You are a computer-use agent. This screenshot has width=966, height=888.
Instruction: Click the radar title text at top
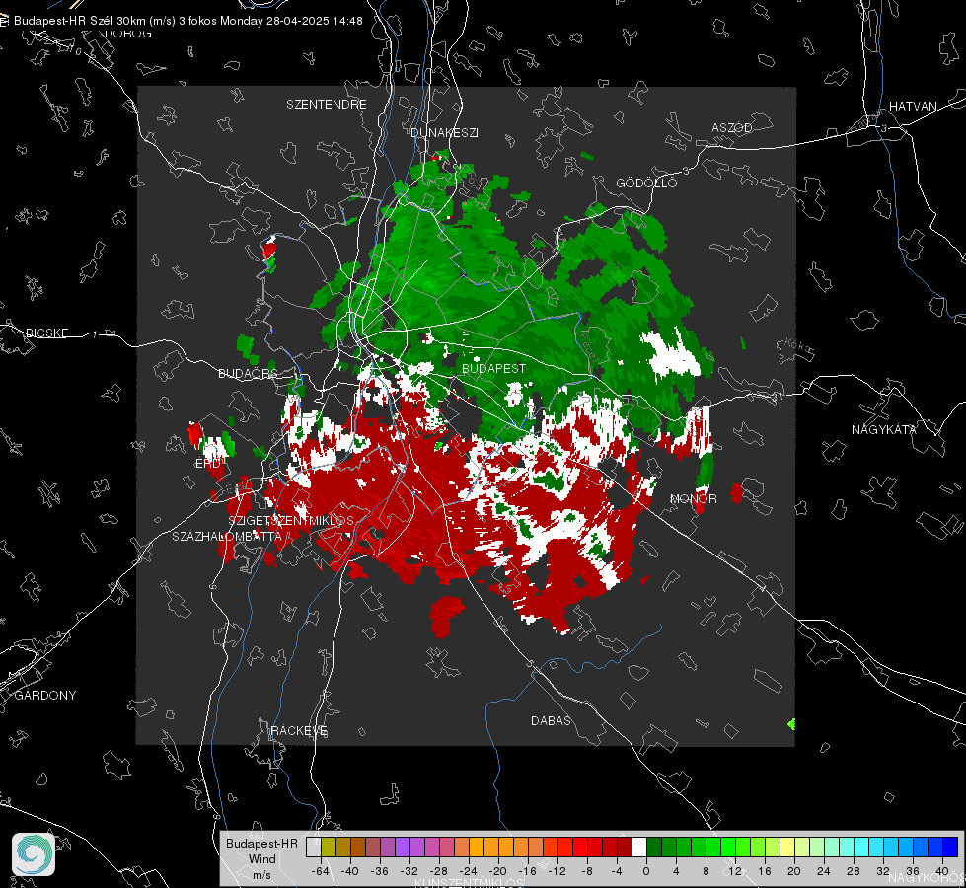[x=187, y=21]
